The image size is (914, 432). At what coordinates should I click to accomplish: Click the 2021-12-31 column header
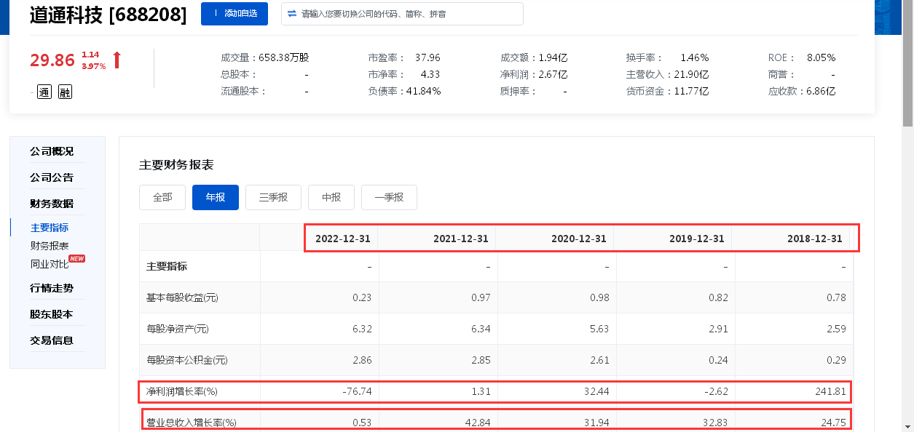coord(462,239)
